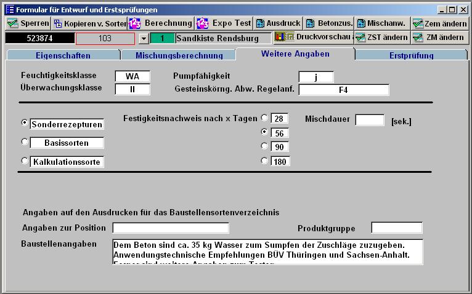
Task: Open Betonzus. from the toolbar
Action: pyautogui.click(x=330, y=23)
